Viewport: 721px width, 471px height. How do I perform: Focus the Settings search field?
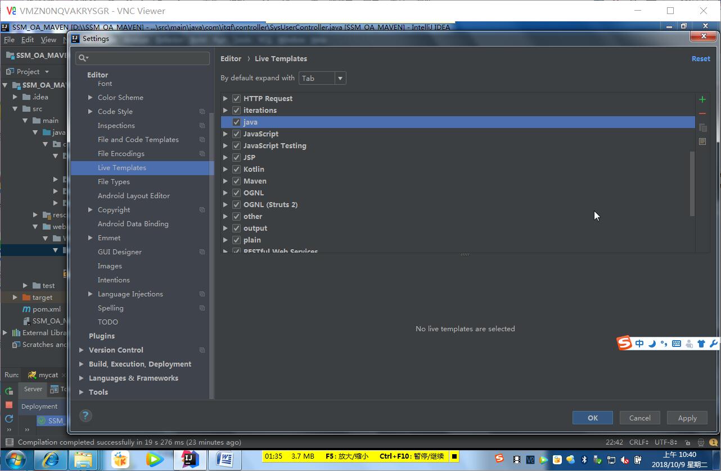[143, 58]
